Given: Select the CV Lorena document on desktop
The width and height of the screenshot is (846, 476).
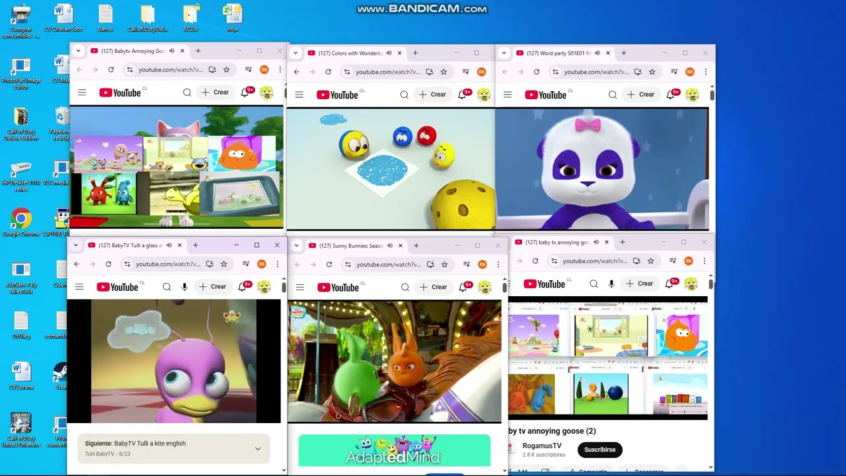Looking at the screenshot, I should click(21, 375).
